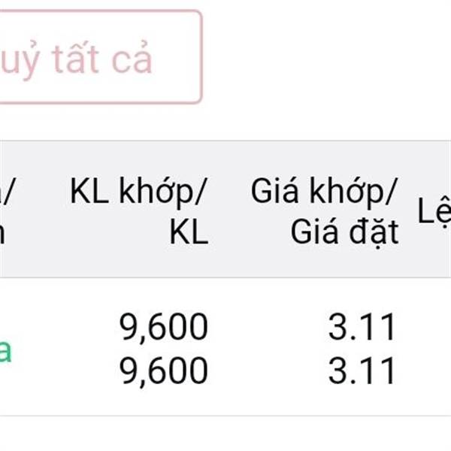Viewport: 451px width, 451px height.
Task: Tap the "Huỷ tất cả" cancel-all button
Action: click(101, 56)
